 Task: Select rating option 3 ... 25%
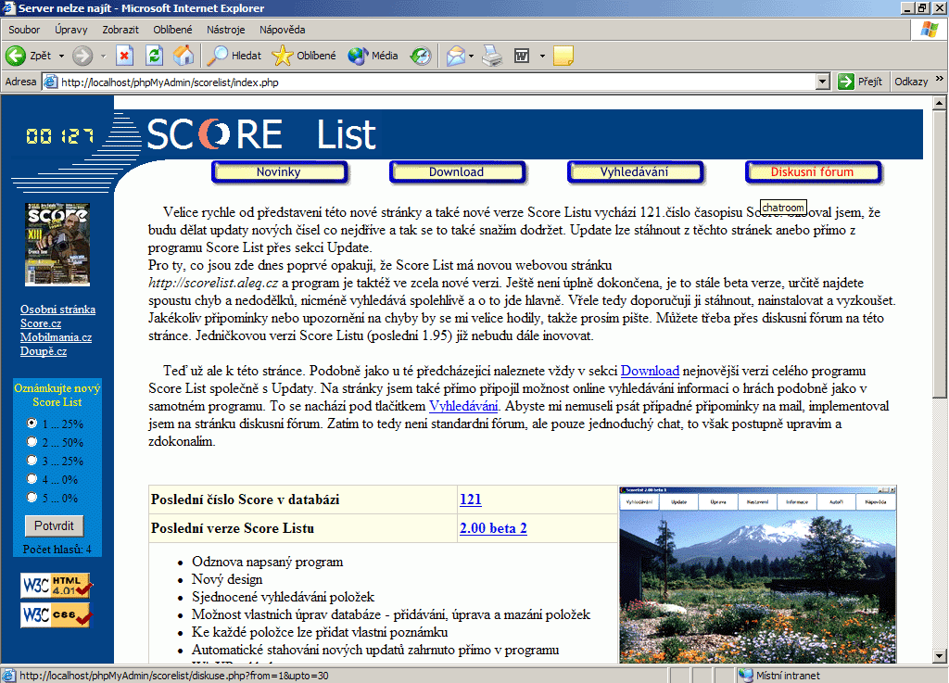coord(32,461)
